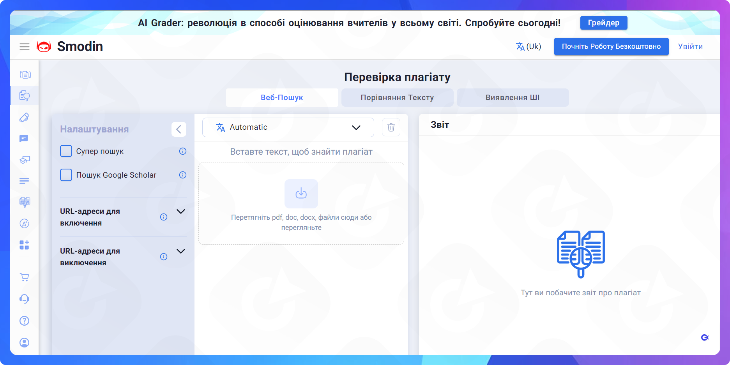Enable Пошук Google Scholar option
The image size is (730, 365).
pyautogui.click(x=66, y=175)
